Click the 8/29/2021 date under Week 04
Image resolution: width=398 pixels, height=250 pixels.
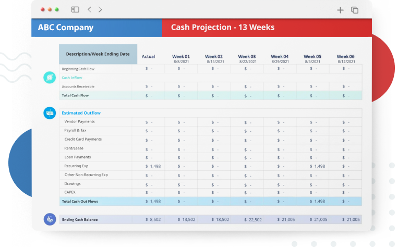[x=280, y=61]
